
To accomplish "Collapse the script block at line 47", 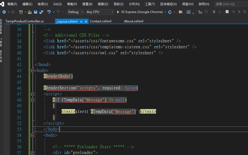I will 32,94.
